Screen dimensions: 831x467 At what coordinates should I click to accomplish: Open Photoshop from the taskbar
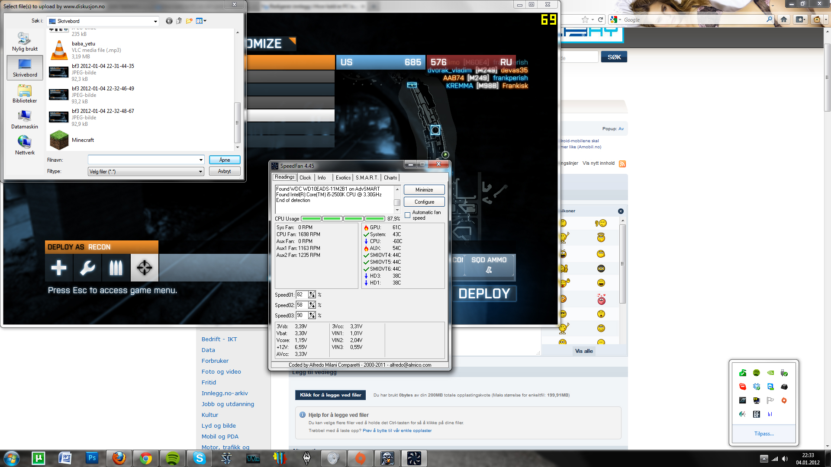tap(92, 458)
